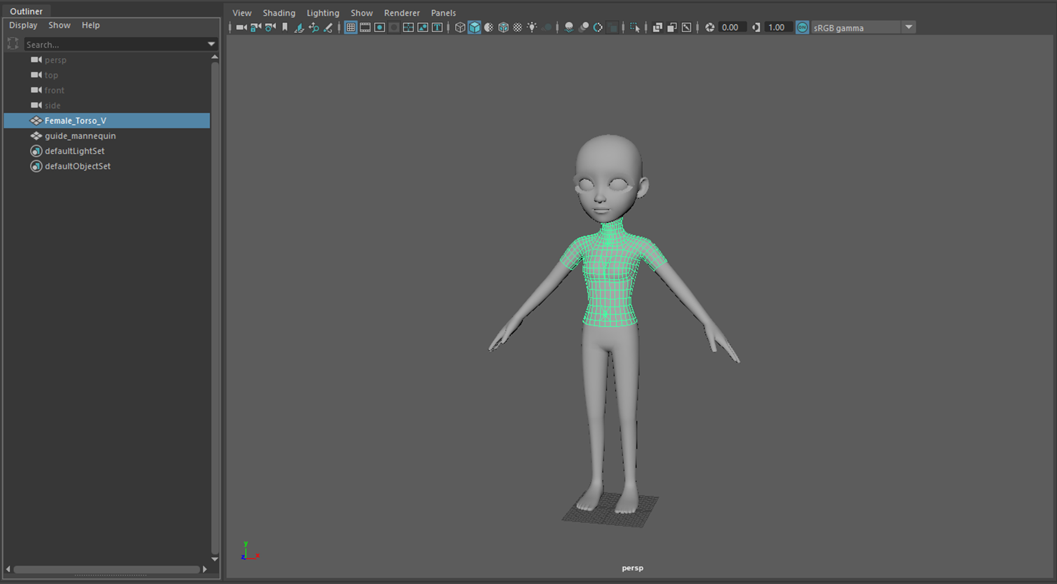Image resolution: width=1057 pixels, height=584 pixels.
Task: Click the Isolate Select icon
Action: [635, 28]
